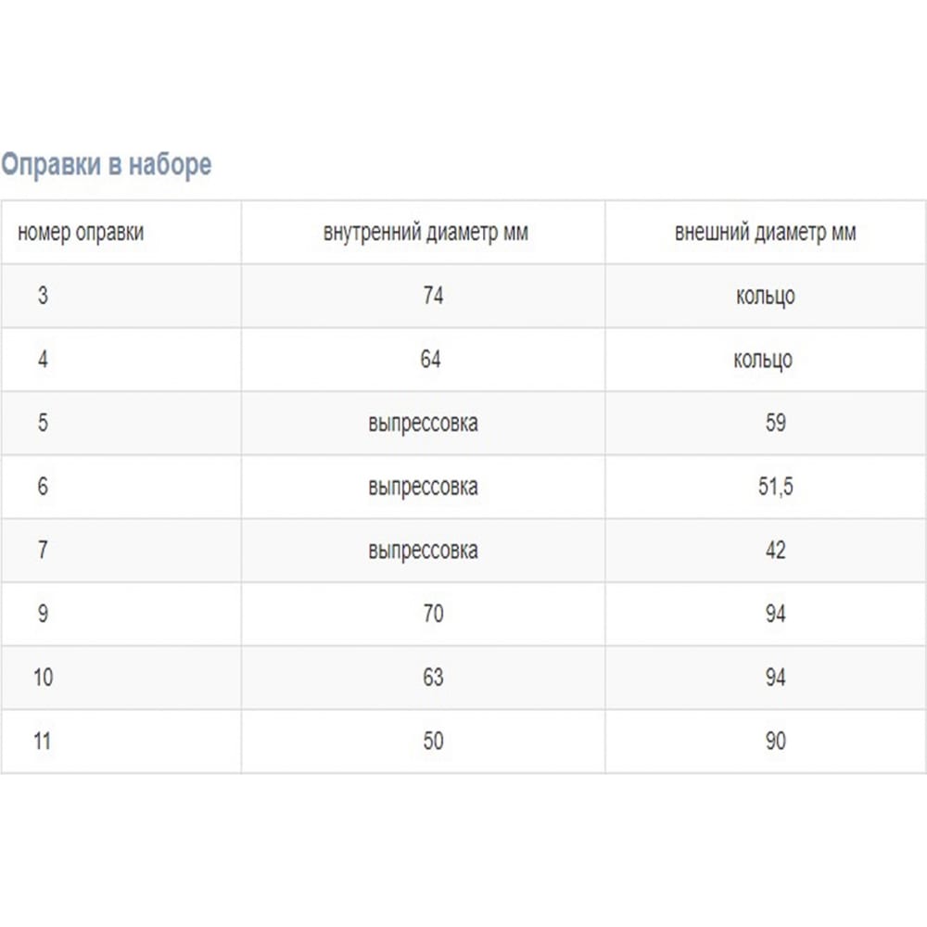Click выпрессовка in the row numbered 7
The width and height of the screenshot is (927, 927).
[423, 551]
